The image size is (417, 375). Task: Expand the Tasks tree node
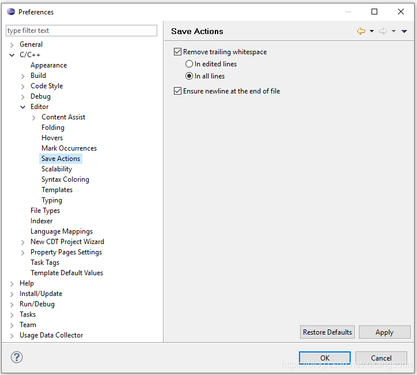click(x=12, y=315)
